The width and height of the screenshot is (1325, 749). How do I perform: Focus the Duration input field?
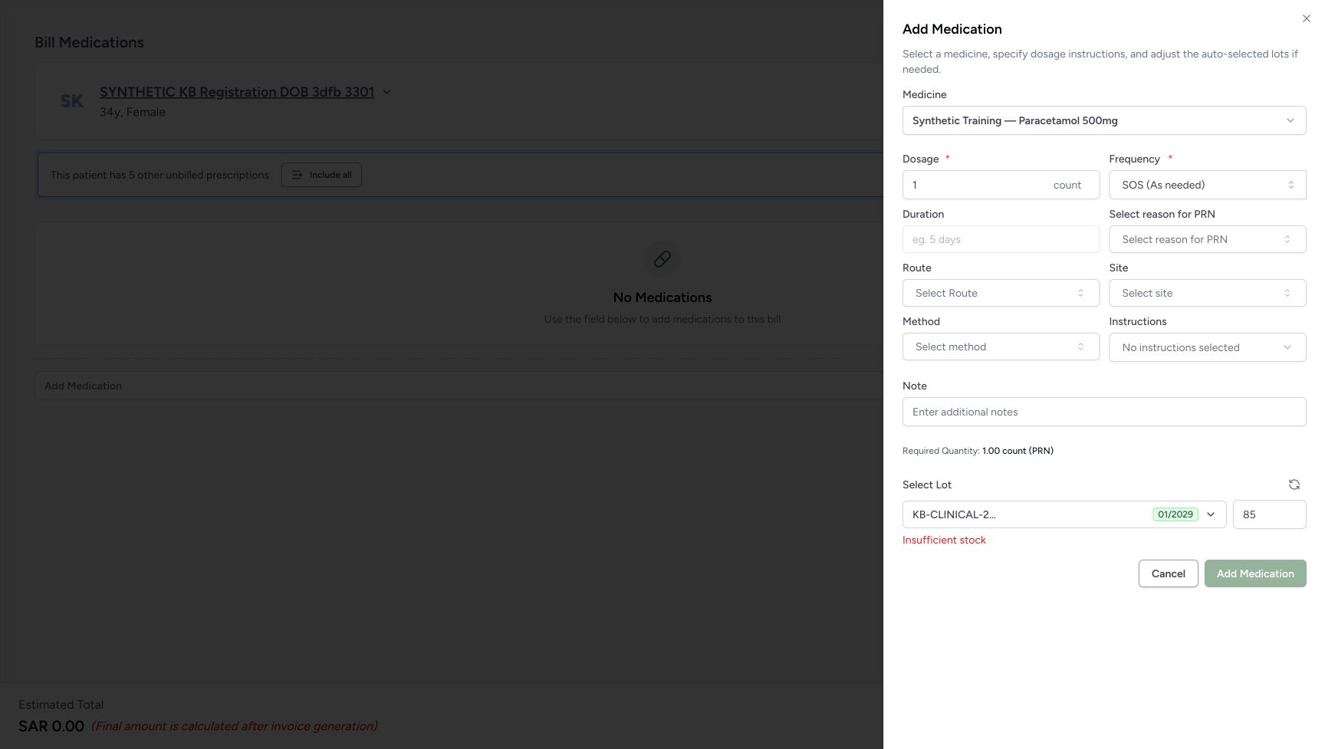[1001, 239]
